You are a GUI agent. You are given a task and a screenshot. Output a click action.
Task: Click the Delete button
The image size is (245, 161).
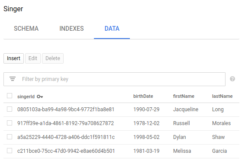point(53,58)
